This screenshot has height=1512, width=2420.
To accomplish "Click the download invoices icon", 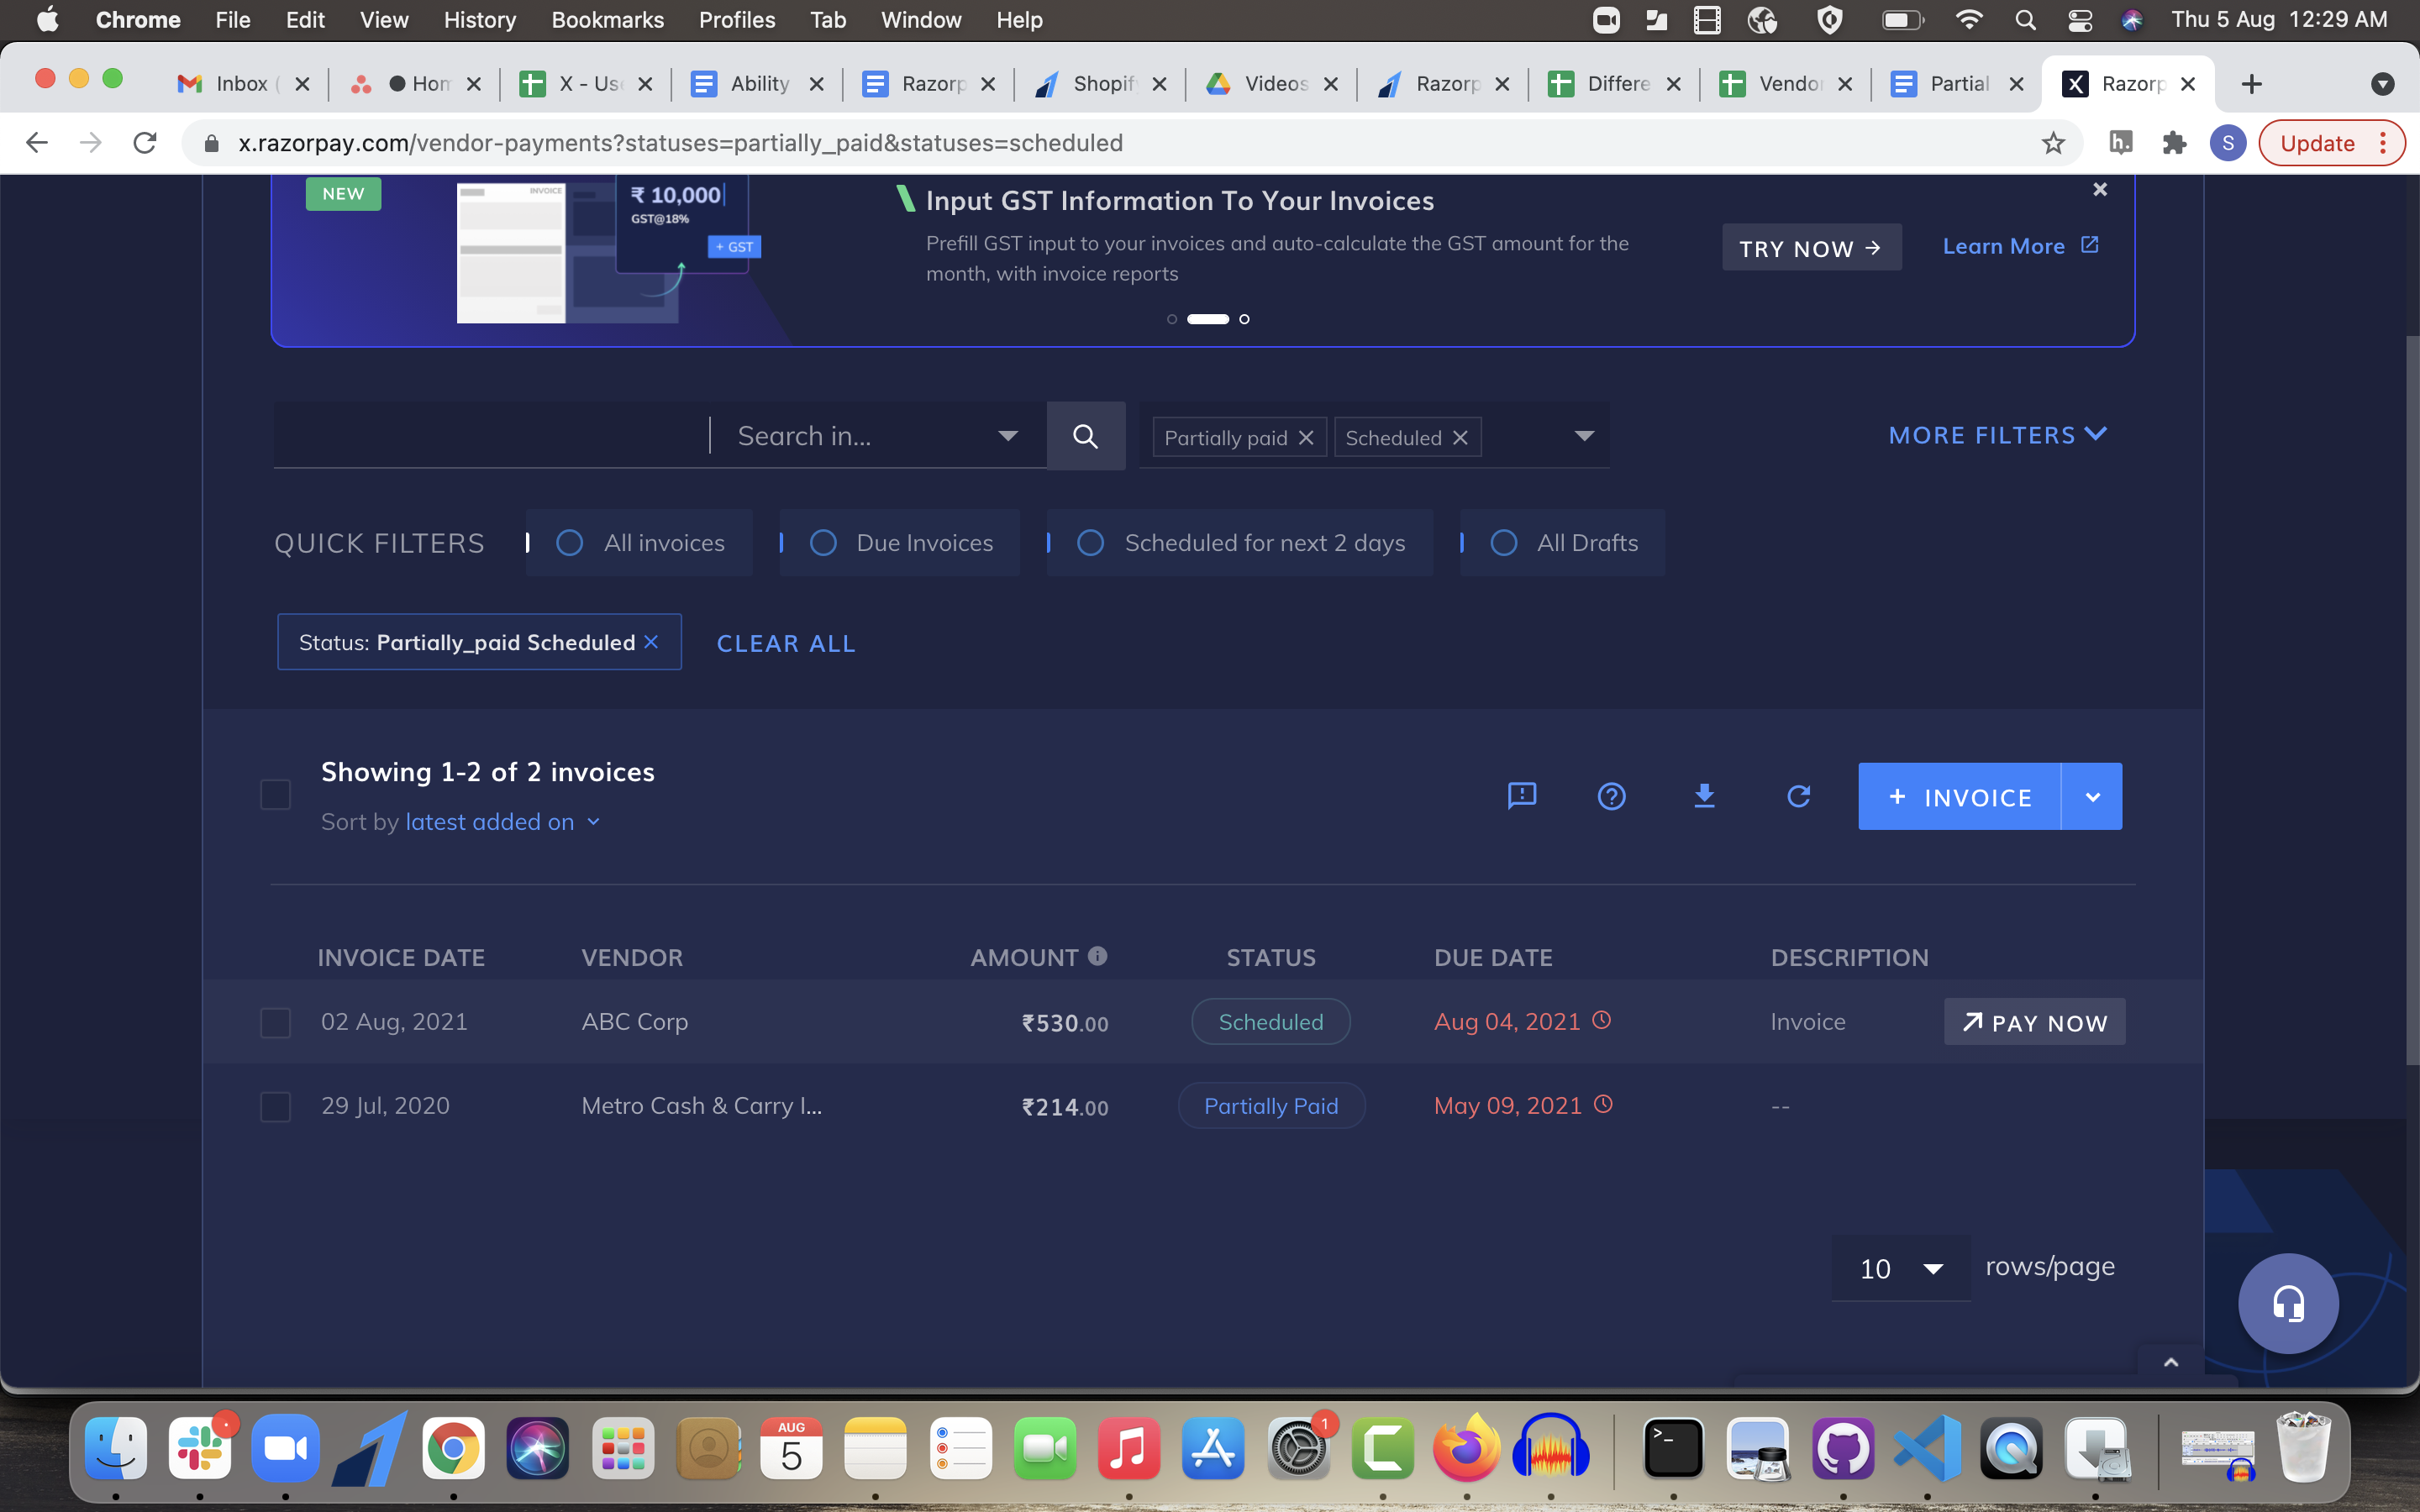I will [1706, 796].
